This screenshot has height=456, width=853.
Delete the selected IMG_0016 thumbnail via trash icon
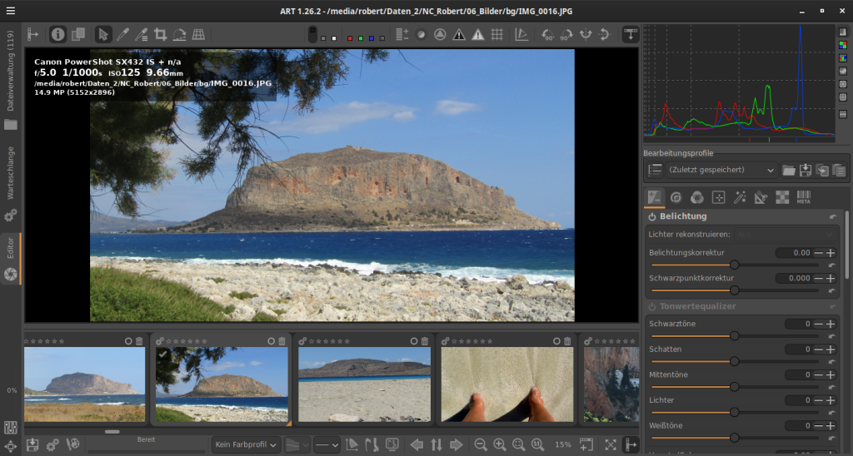pos(283,341)
